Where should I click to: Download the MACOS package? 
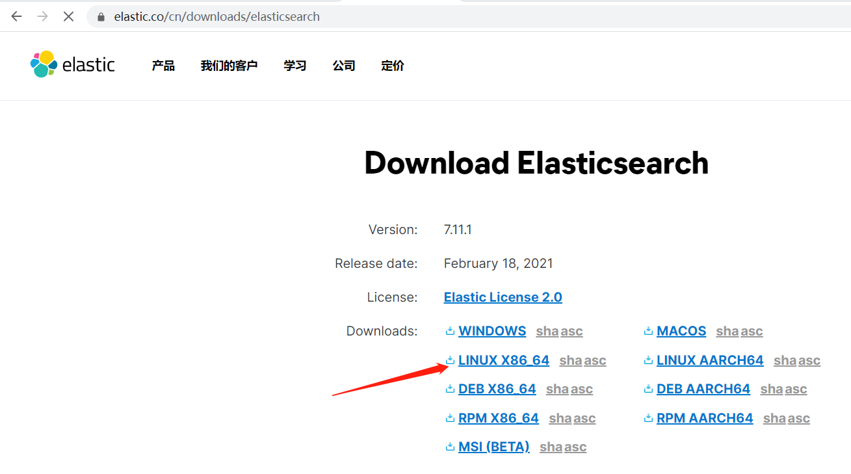tap(681, 331)
